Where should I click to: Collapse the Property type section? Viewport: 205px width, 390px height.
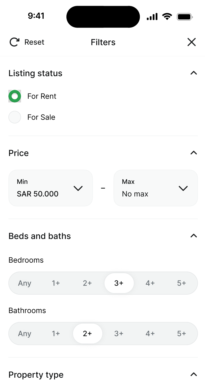point(193,375)
